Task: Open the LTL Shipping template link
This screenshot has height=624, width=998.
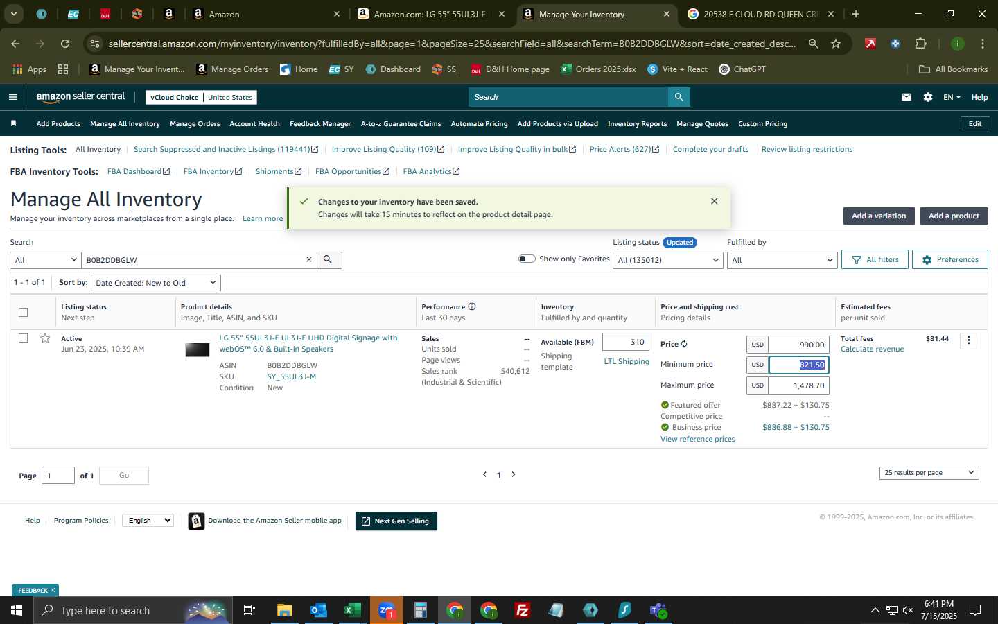Action: (x=627, y=361)
